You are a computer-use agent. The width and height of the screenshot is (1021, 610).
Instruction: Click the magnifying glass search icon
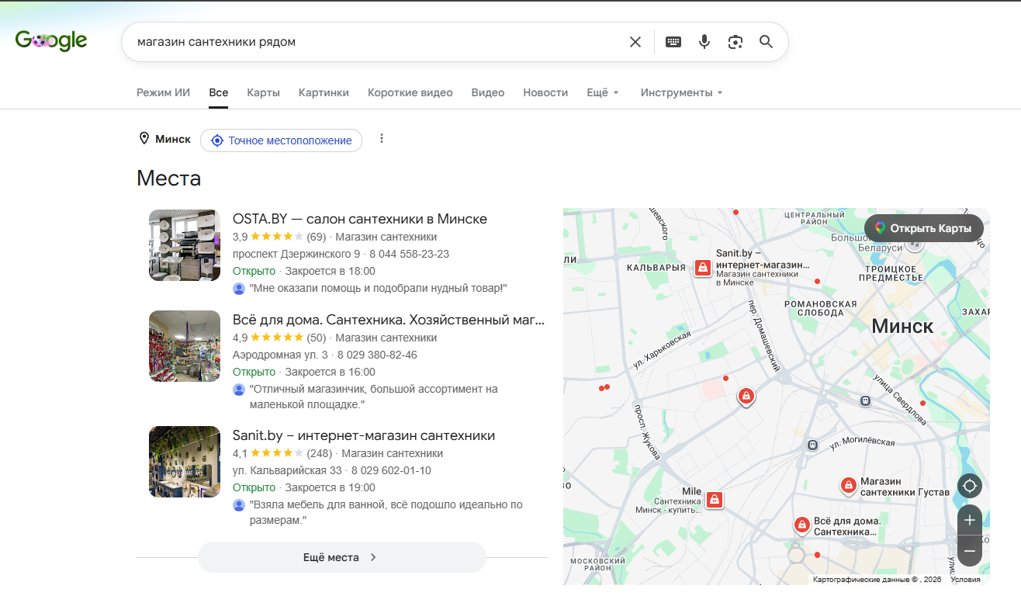[767, 42]
